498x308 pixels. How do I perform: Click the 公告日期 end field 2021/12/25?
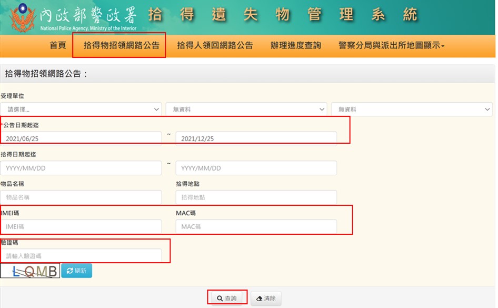(x=256, y=138)
